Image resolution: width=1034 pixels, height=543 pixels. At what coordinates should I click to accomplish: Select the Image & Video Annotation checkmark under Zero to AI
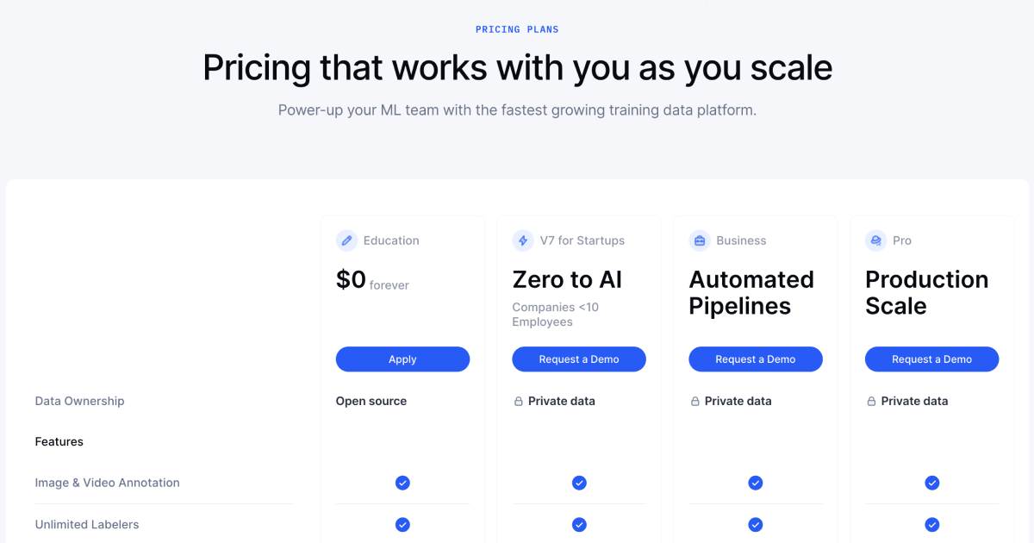click(x=578, y=483)
